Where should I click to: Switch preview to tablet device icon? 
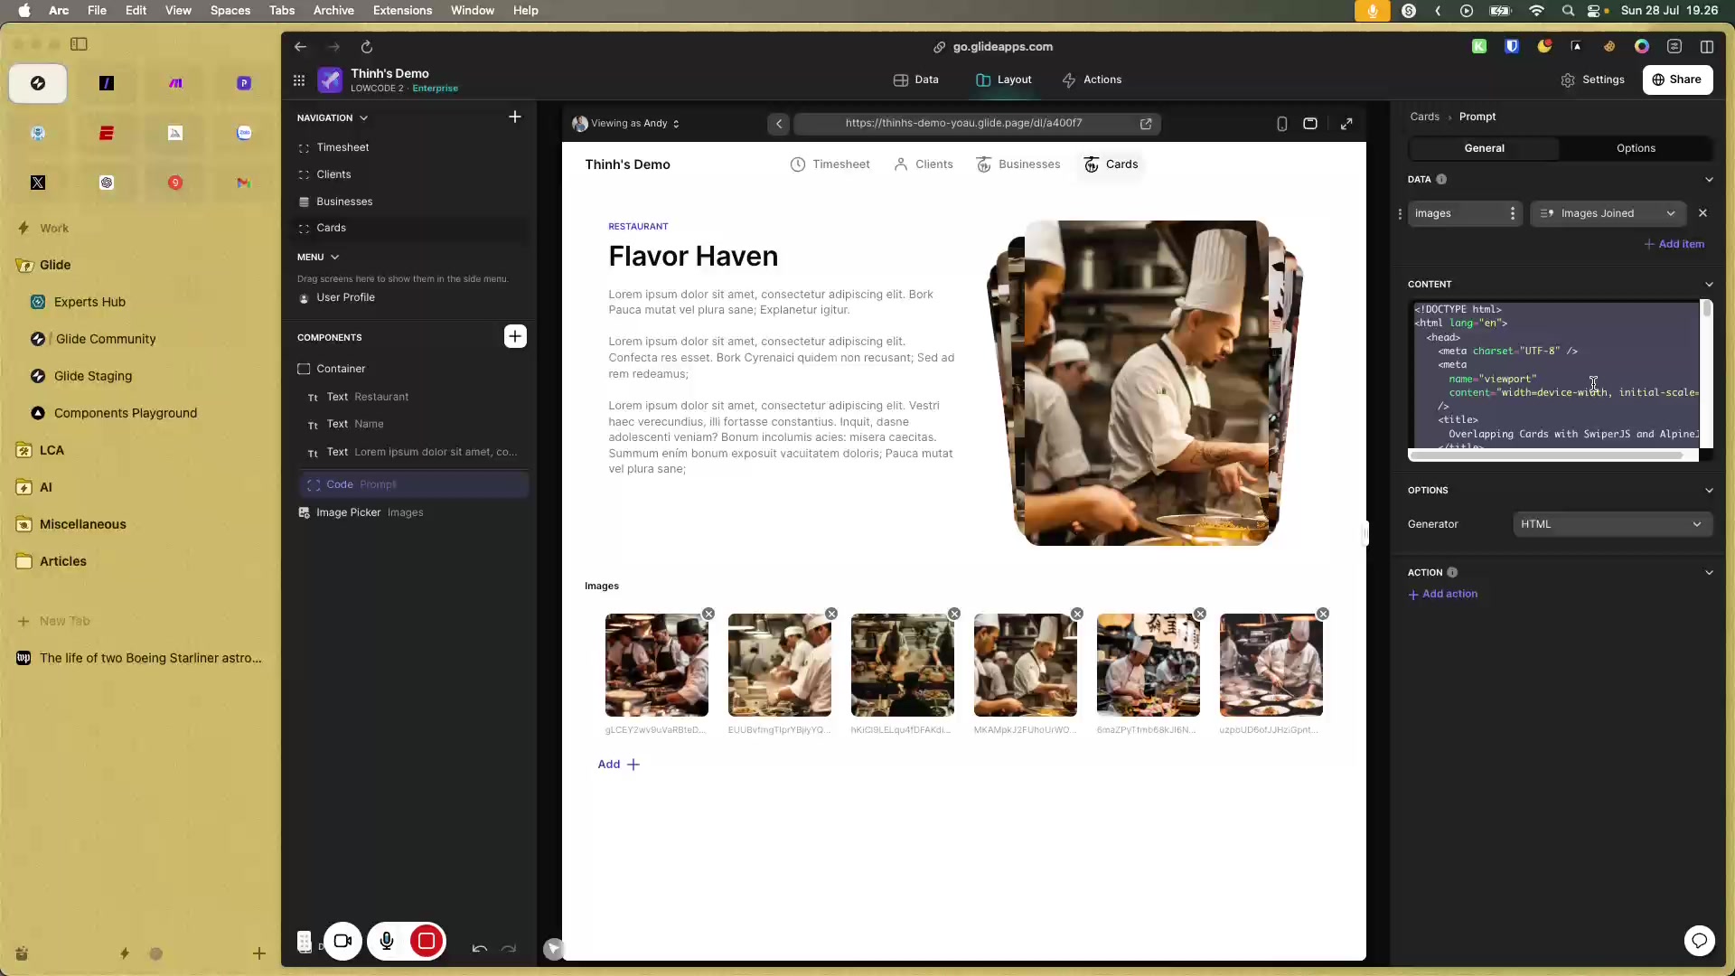point(1310,124)
